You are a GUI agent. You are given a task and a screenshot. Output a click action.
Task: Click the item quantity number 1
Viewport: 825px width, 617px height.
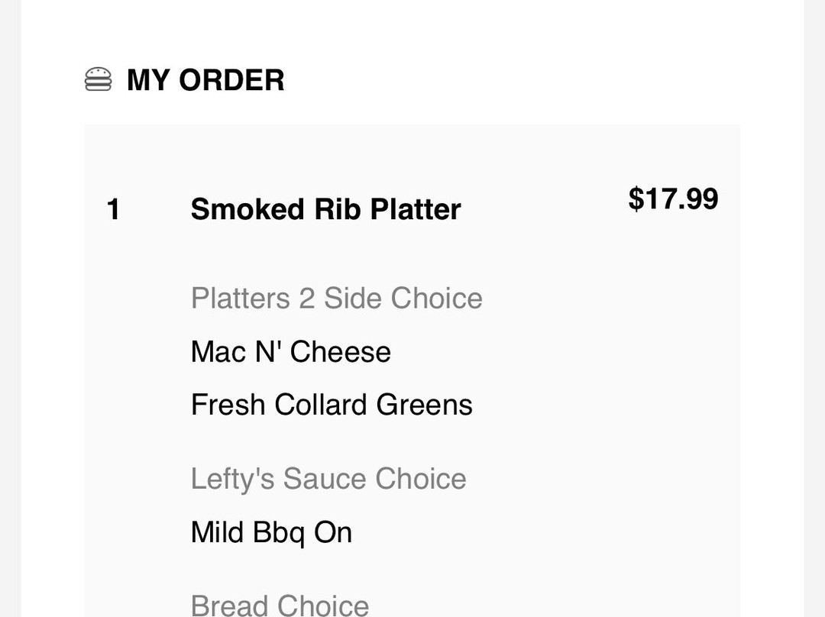pos(113,209)
